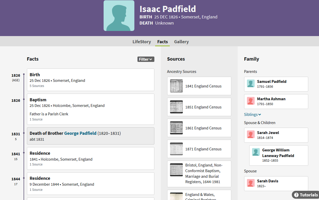Screen dimensions: 319x200
Task: Open the 1871 England Census source
Action: click(x=203, y=149)
